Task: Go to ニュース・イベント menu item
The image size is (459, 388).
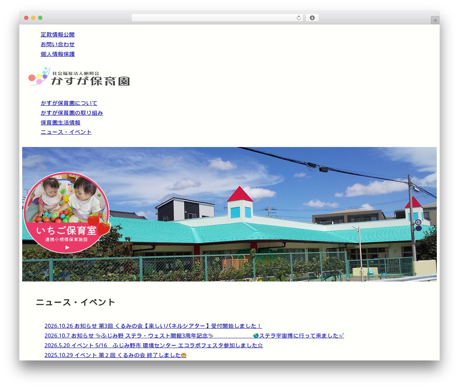Action: [x=66, y=132]
